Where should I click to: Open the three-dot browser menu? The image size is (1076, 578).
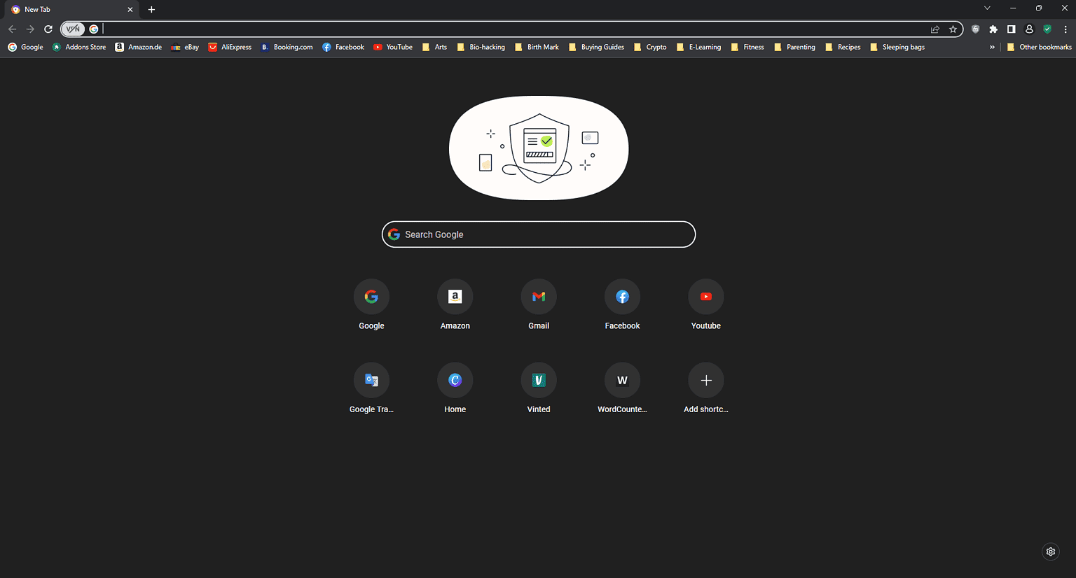coord(1065,29)
